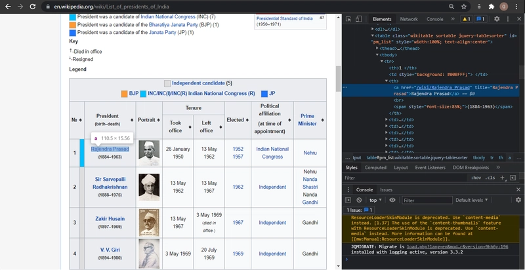
Task: Open the Chrome three-dot menu
Action: click(516, 7)
